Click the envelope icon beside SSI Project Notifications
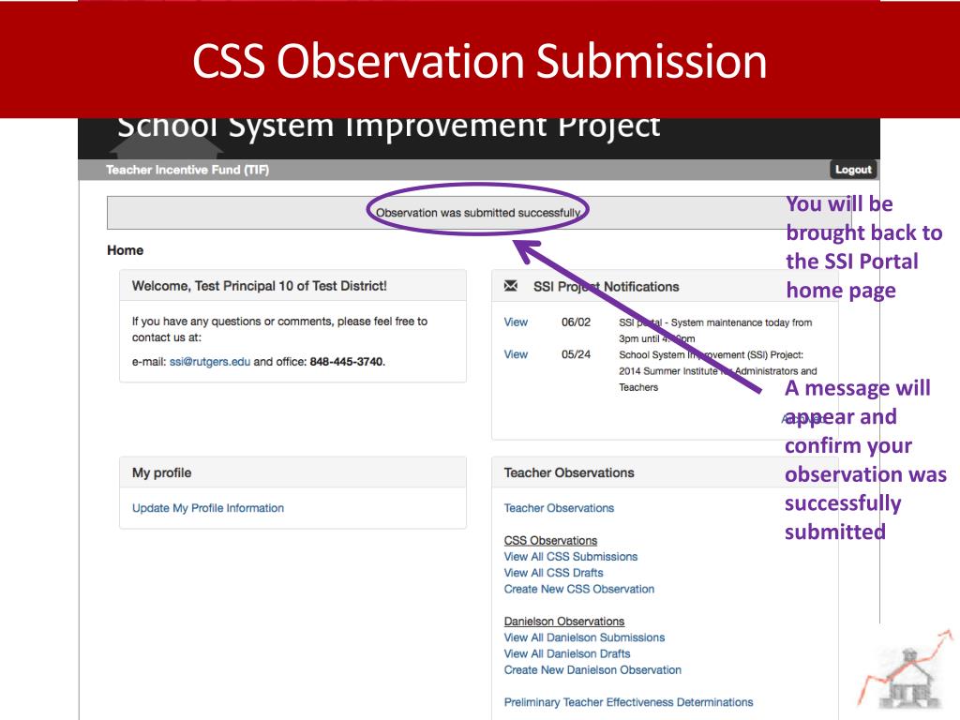This screenshot has height=720, width=960. [x=511, y=286]
